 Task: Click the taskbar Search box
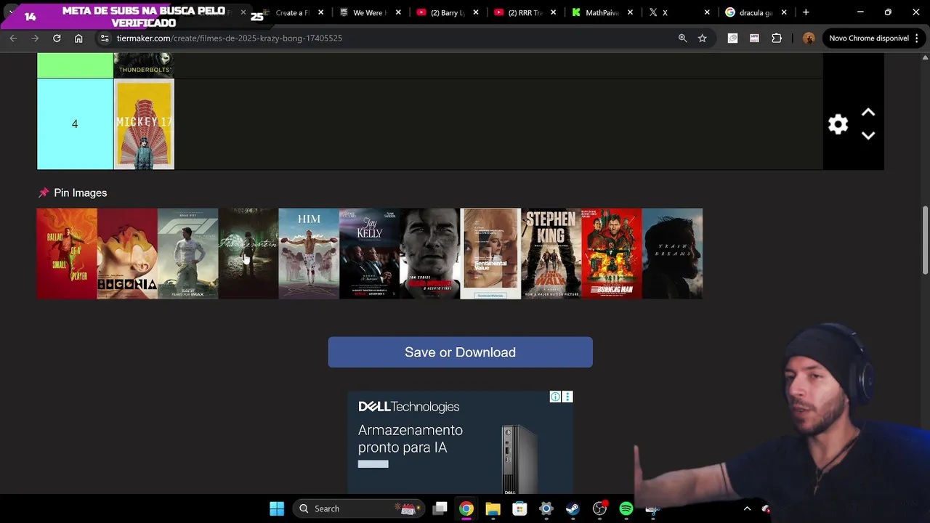[x=359, y=508]
